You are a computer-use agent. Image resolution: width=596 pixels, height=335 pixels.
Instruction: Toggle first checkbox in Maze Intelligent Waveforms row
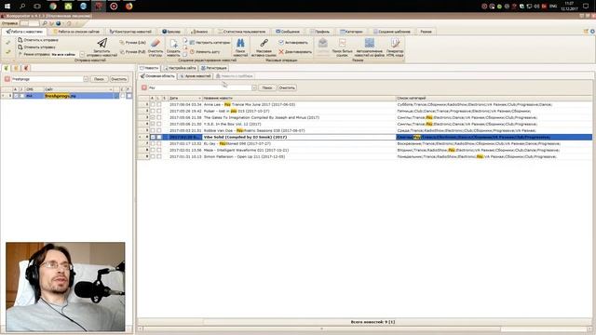pyautogui.click(x=153, y=150)
